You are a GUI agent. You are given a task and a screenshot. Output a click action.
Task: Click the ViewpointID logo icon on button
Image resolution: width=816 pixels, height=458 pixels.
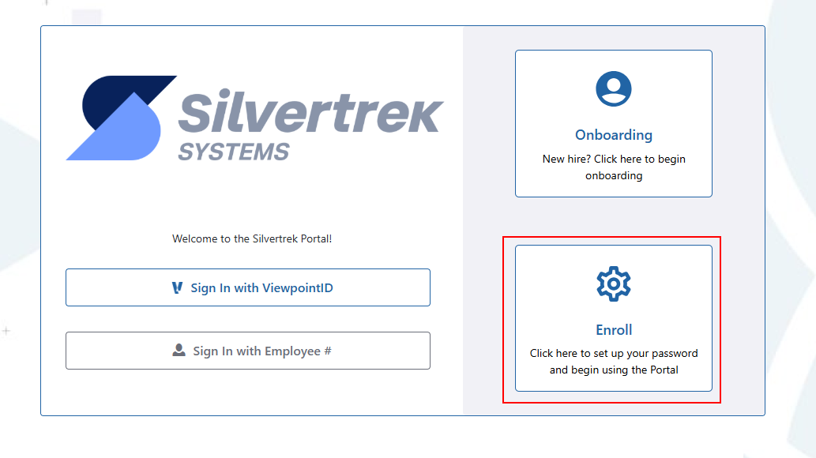[178, 287]
